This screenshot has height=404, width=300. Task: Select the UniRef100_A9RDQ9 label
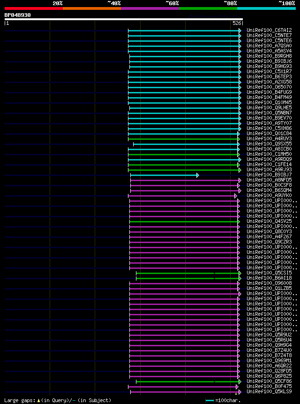click(x=269, y=159)
